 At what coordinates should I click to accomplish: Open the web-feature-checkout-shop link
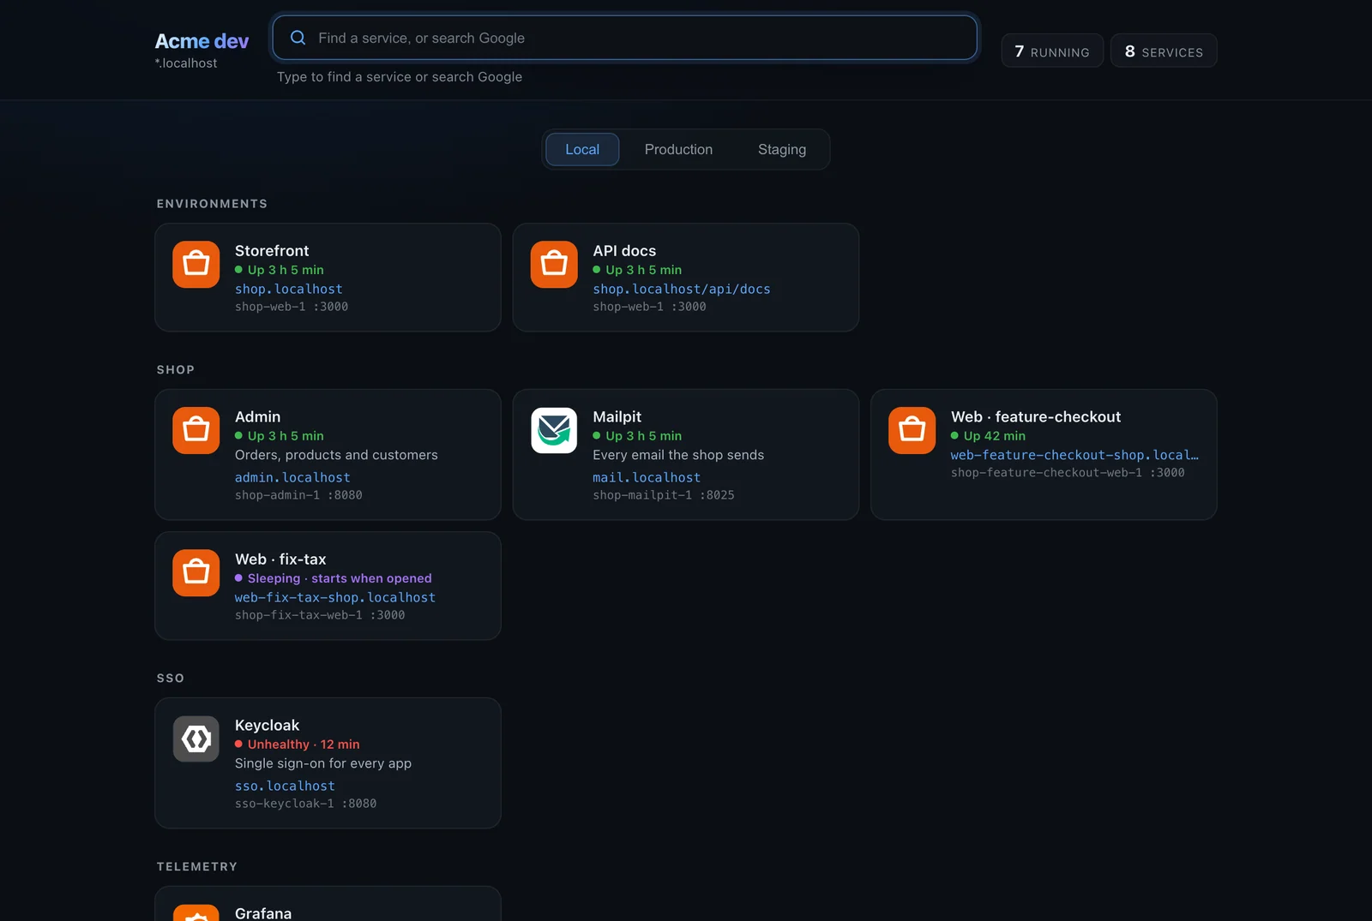tap(1074, 455)
